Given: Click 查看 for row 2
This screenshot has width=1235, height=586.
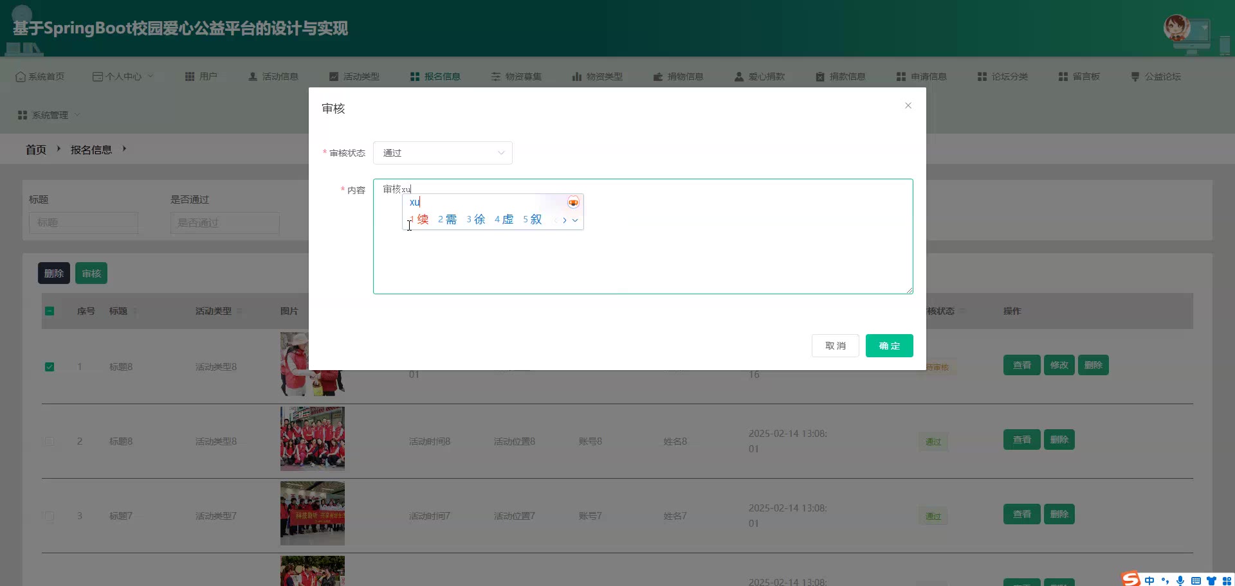Looking at the screenshot, I should 1022,440.
